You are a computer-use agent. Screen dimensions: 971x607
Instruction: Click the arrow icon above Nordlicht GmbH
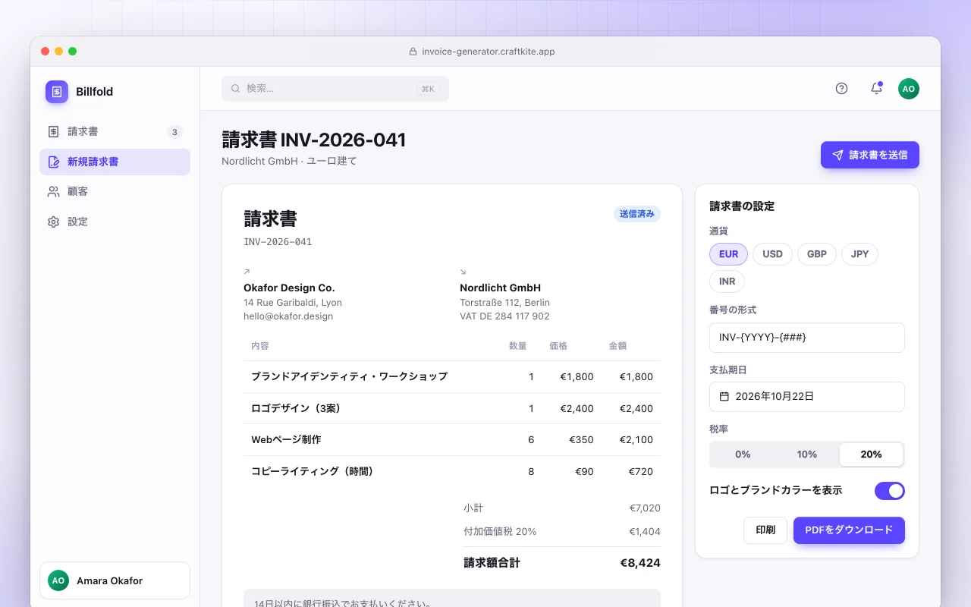coord(463,272)
